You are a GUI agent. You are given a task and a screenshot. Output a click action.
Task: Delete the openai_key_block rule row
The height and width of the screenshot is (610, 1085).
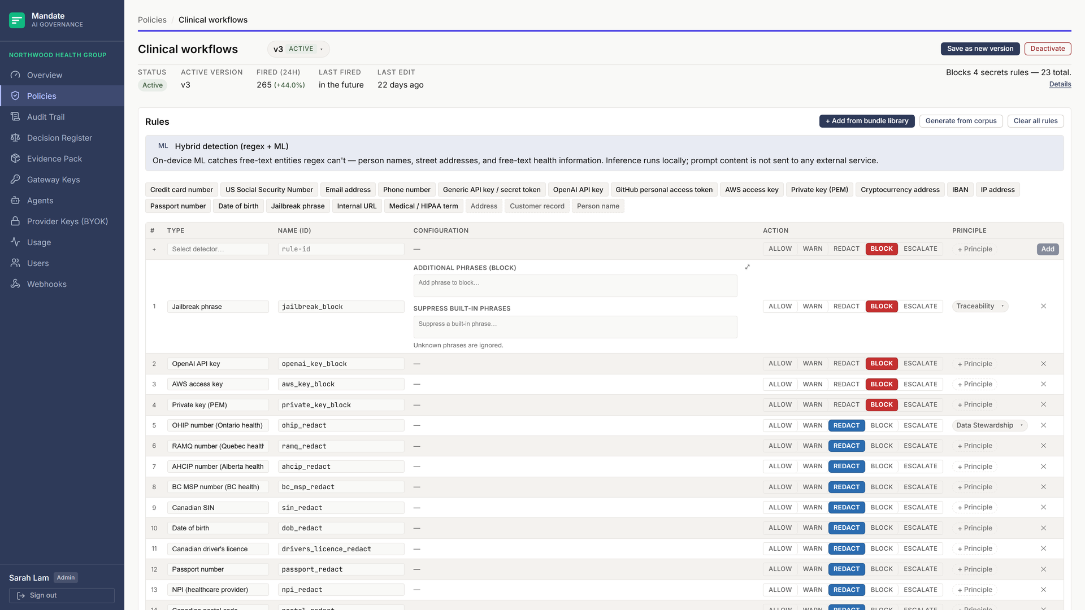point(1043,364)
